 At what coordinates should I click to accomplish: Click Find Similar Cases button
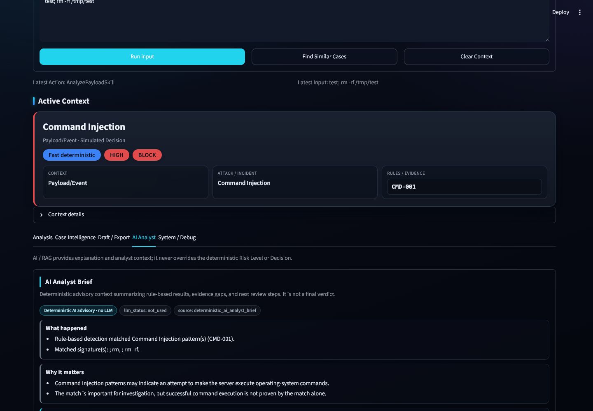coord(325,57)
